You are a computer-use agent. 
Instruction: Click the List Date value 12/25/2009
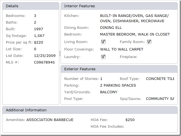click(45, 56)
